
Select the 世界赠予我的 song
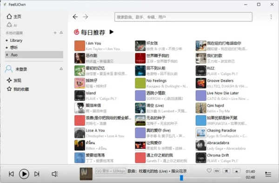coord(165,58)
